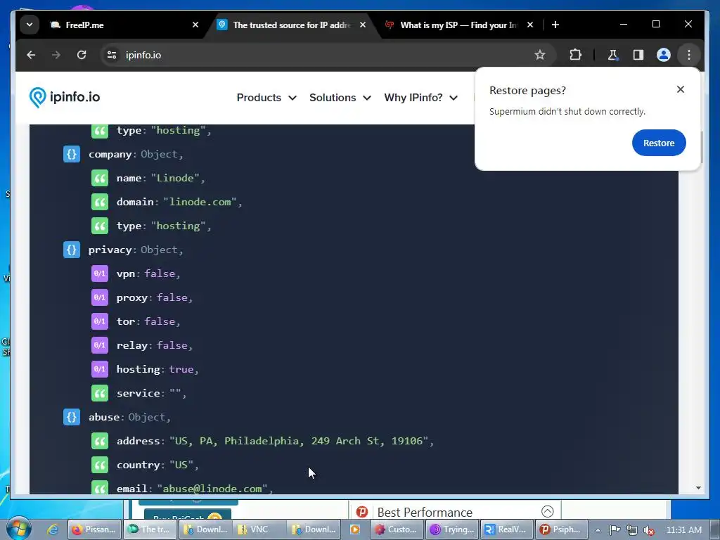Open the Chrome Labs flask icon
Viewport: 720px width, 540px height.
[612, 55]
